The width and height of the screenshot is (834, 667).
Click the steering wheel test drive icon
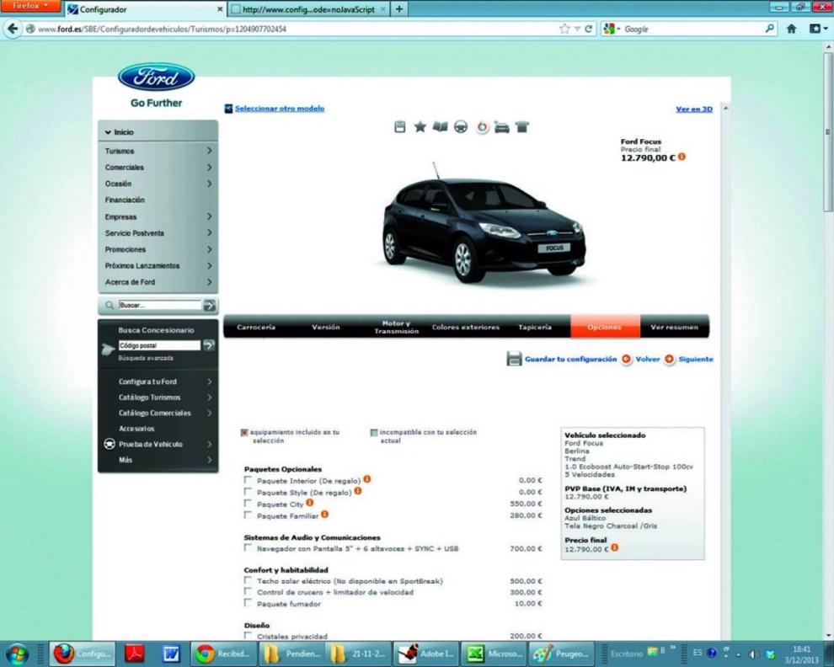click(461, 127)
